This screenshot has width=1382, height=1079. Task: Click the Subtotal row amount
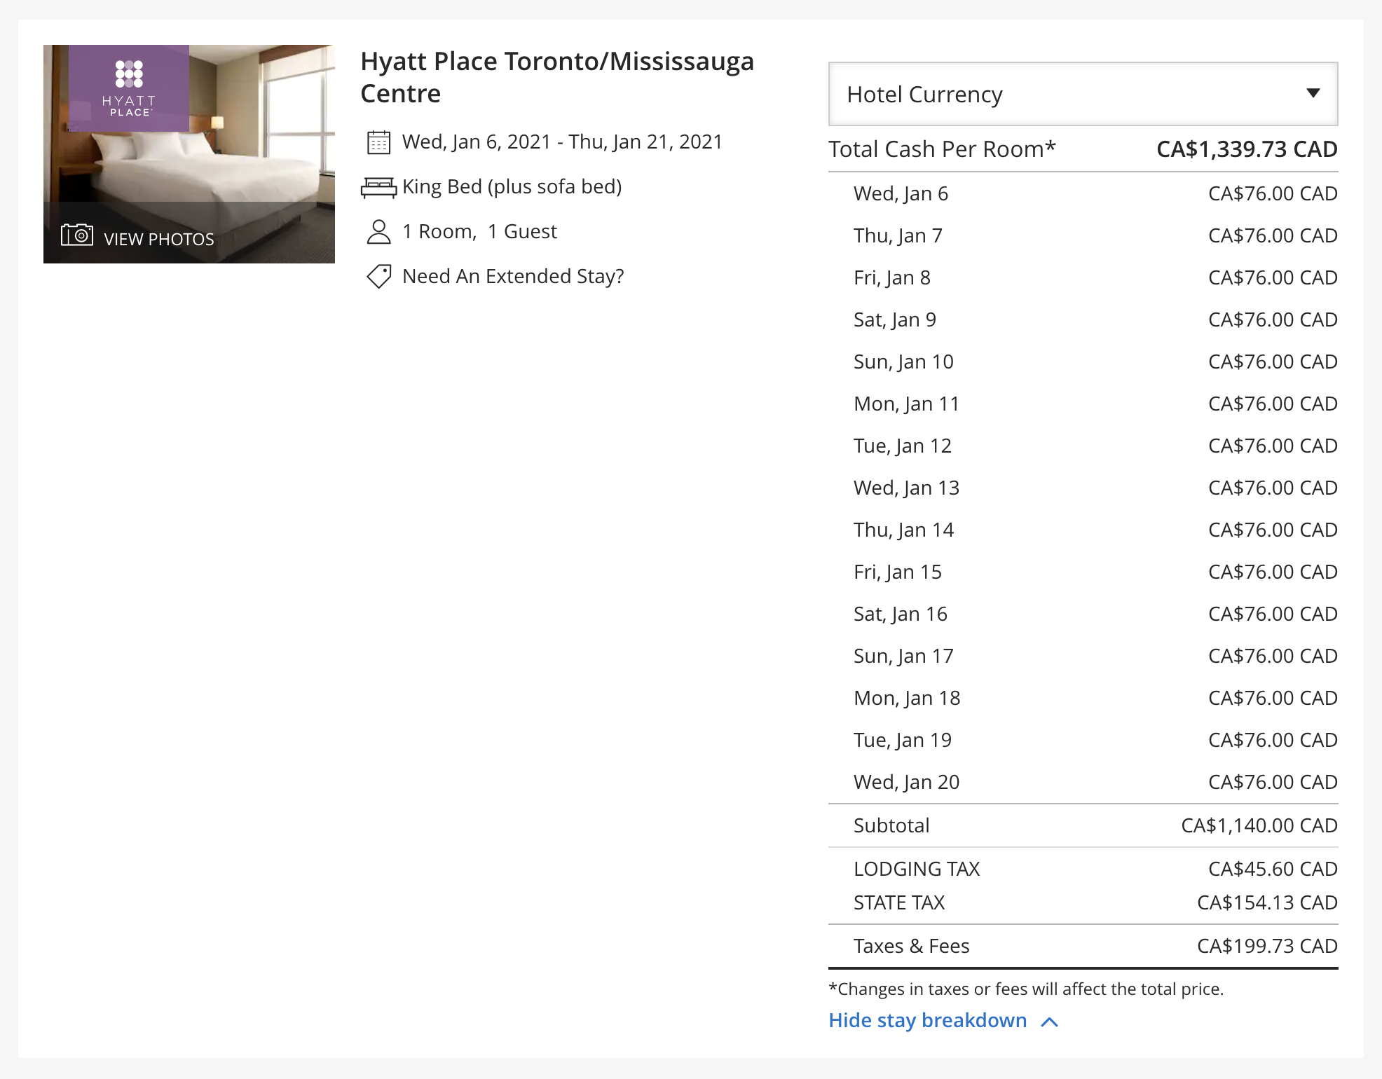1259,825
